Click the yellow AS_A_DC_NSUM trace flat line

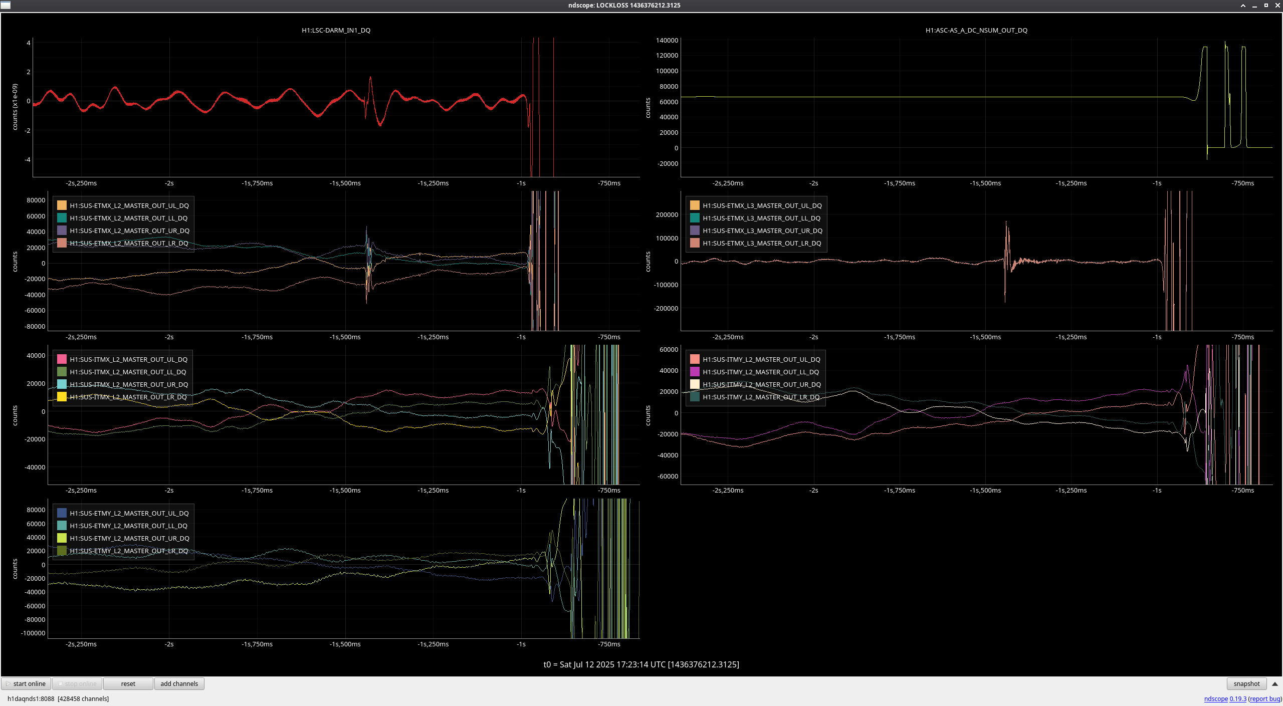tap(932, 97)
